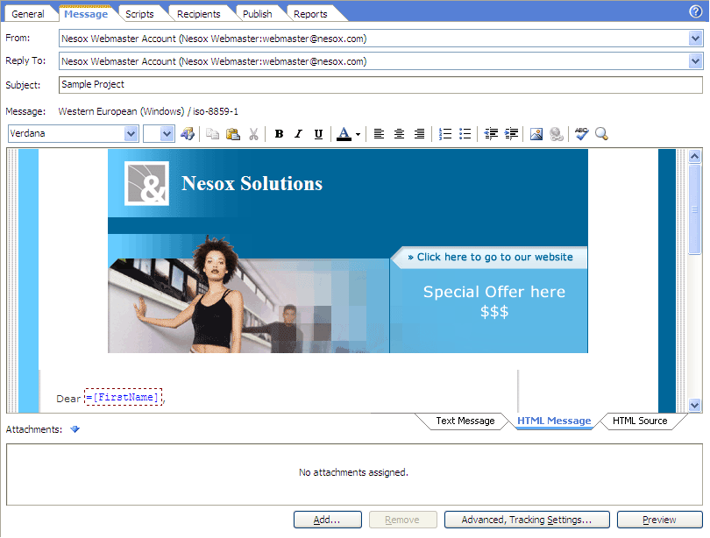Click the Cut scissors icon

(253, 134)
